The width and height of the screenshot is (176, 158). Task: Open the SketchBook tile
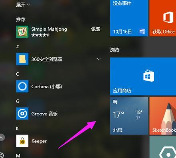pos(163,116)
